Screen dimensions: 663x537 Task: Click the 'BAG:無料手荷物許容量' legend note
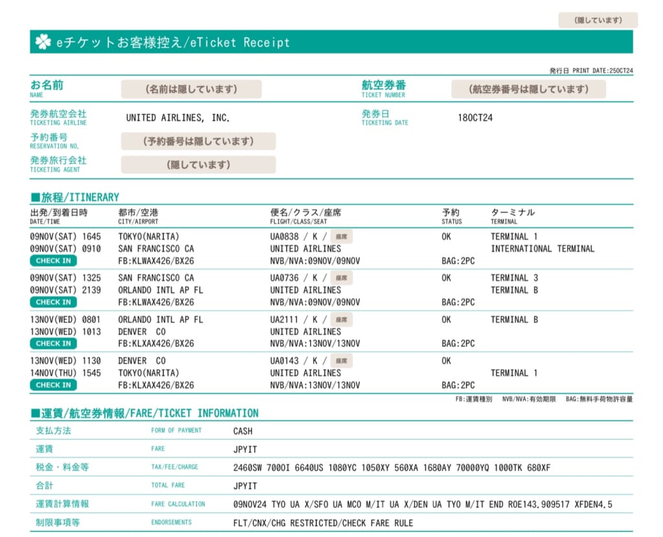pos(599,399)
